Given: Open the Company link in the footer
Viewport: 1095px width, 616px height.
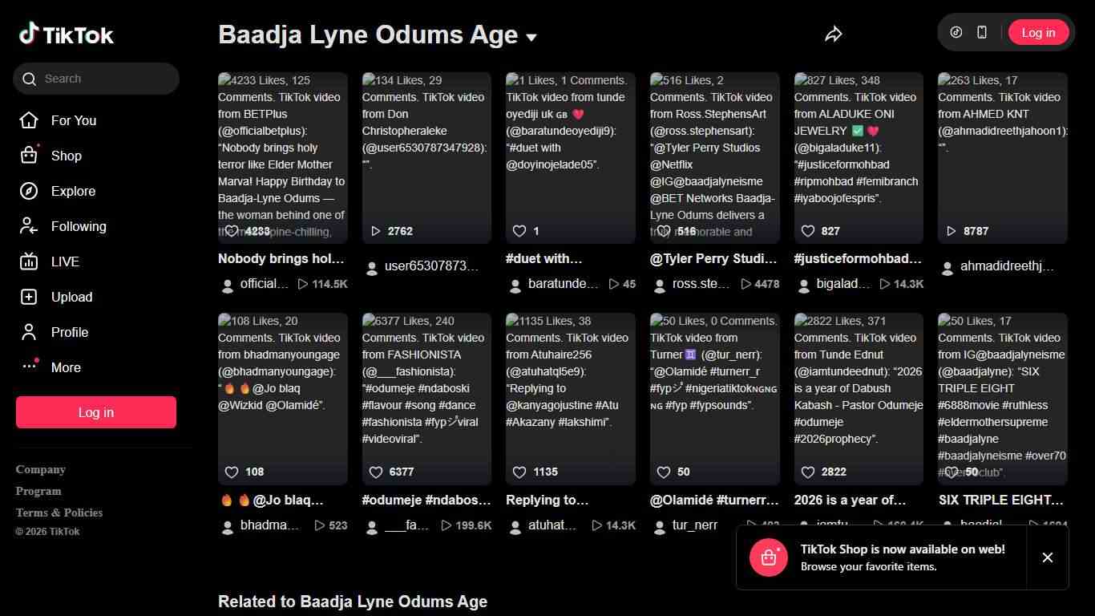Looking at the screenshot, I should click(40, 469).
